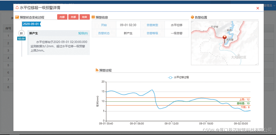Click the 上限：12 threshold label

tap(244, 99)
